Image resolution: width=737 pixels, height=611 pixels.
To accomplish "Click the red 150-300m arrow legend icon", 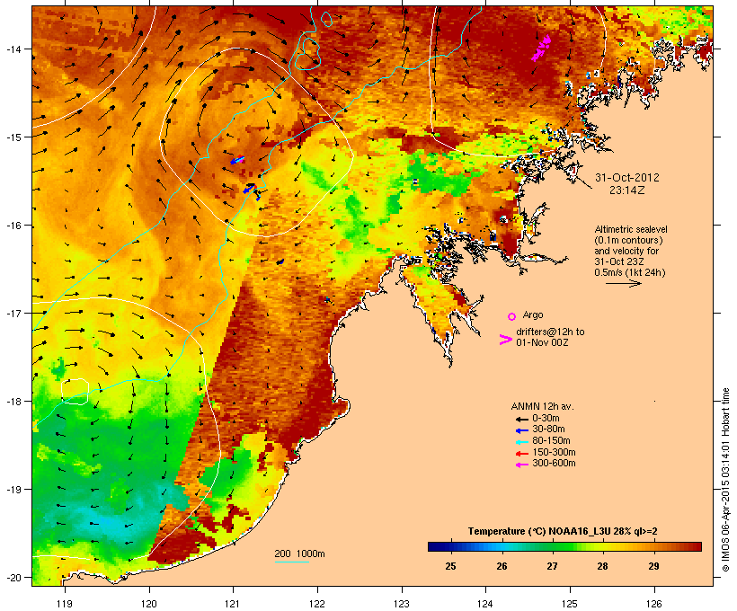I will coord(521,454).
